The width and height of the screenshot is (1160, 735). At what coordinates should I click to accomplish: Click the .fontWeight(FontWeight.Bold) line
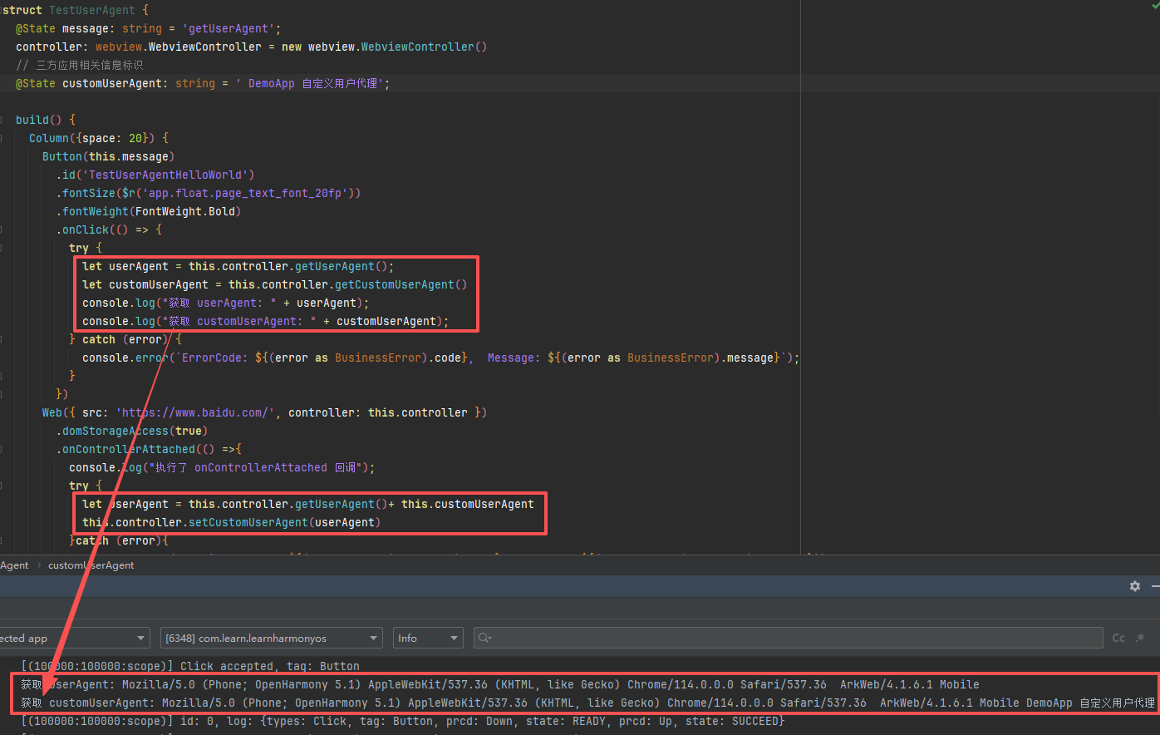[149, 211]
